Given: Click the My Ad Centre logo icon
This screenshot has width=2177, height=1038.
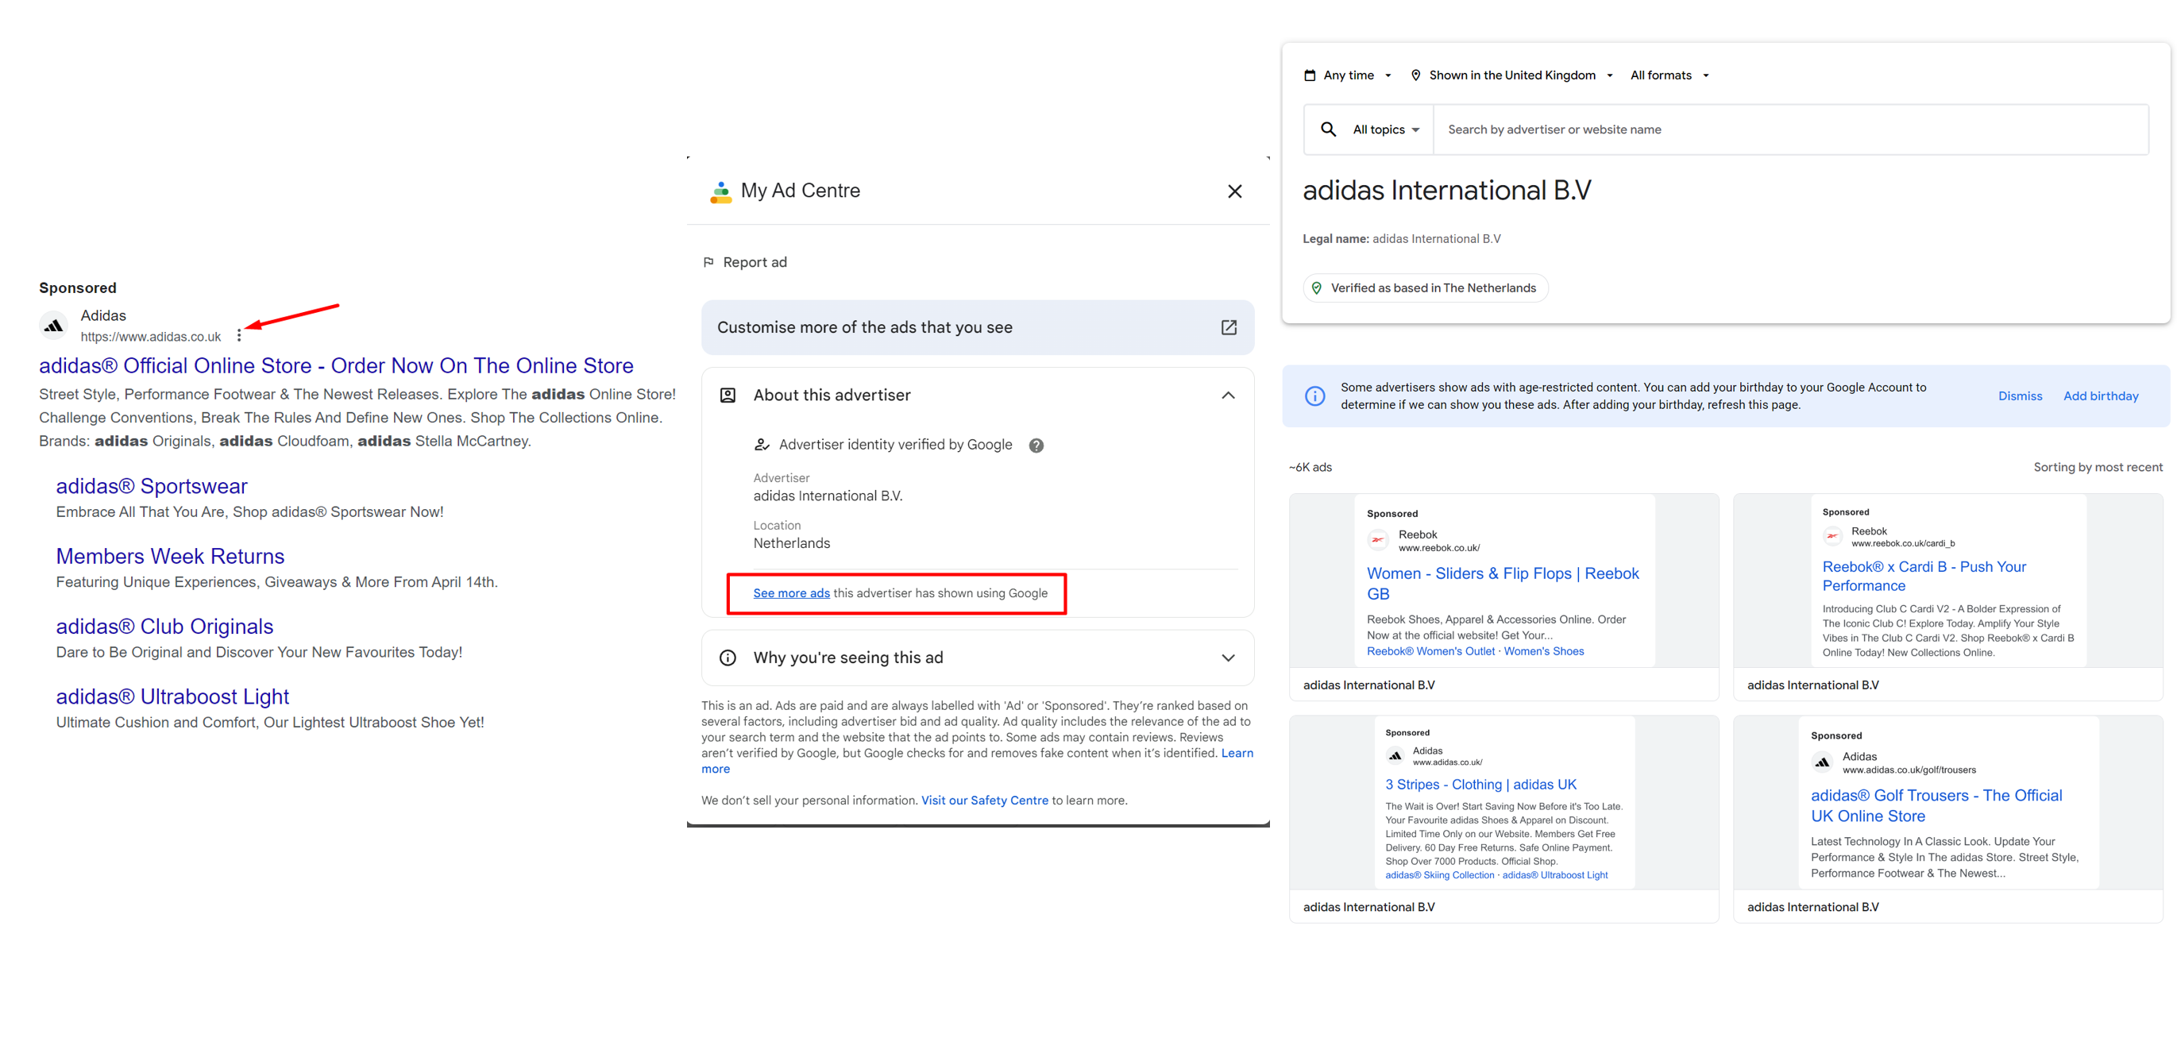Looking at the screenshot, I should [x=721, y=192].
